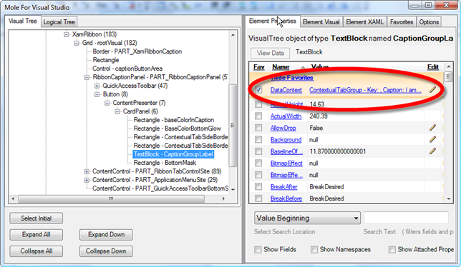Screen dimensions: 461x267
Task: Switch to the Logical Tree tab
Action: [59, 22]
